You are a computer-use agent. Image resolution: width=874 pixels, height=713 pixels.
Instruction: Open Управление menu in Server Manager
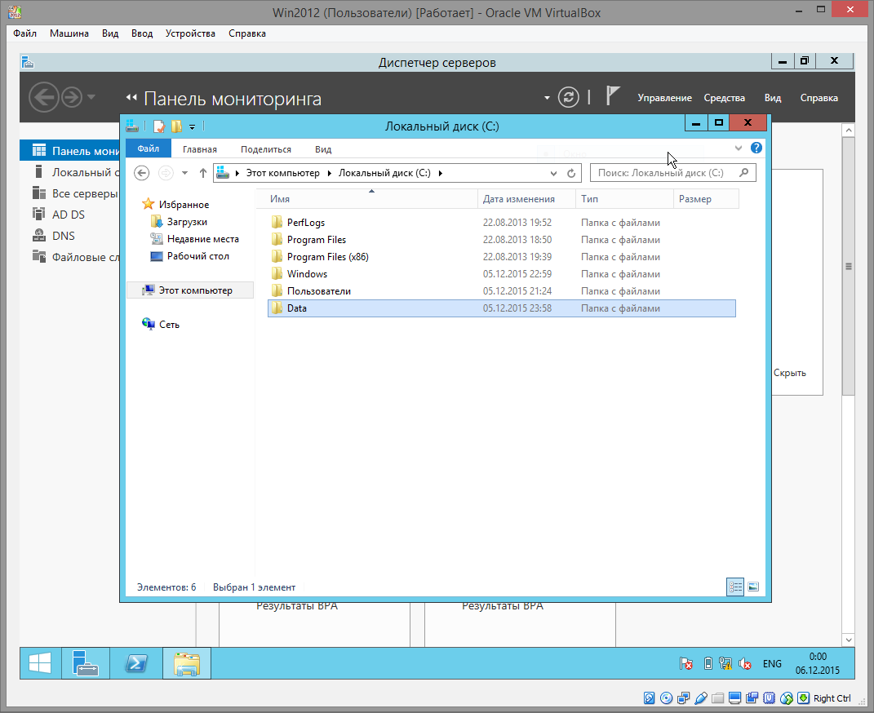pos(664,98)
